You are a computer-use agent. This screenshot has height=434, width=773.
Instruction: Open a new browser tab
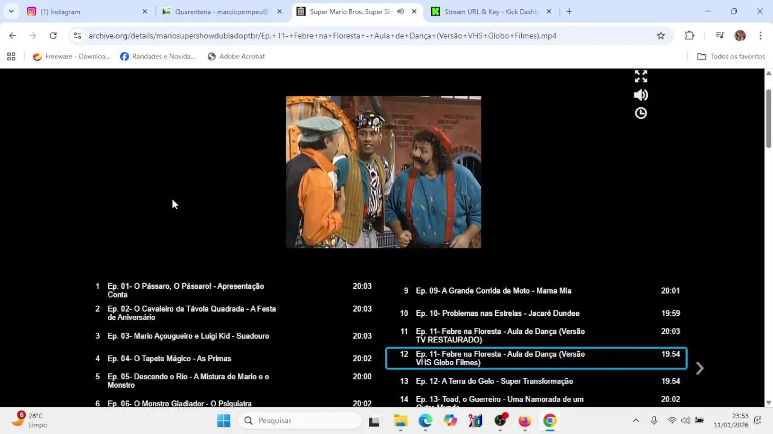point(569,11)
